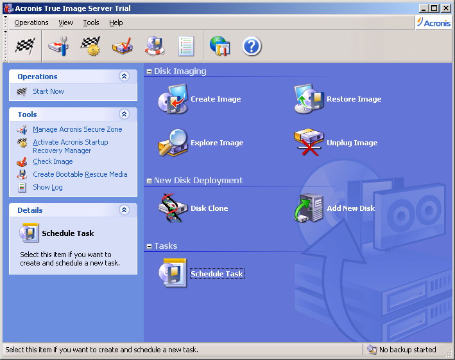Click icon beside Check Image sidebar link

pos(22,162)
